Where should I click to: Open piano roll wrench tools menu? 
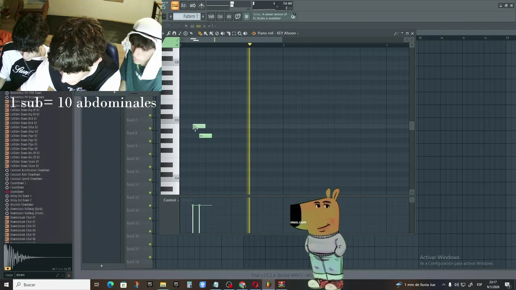(169, 33)
